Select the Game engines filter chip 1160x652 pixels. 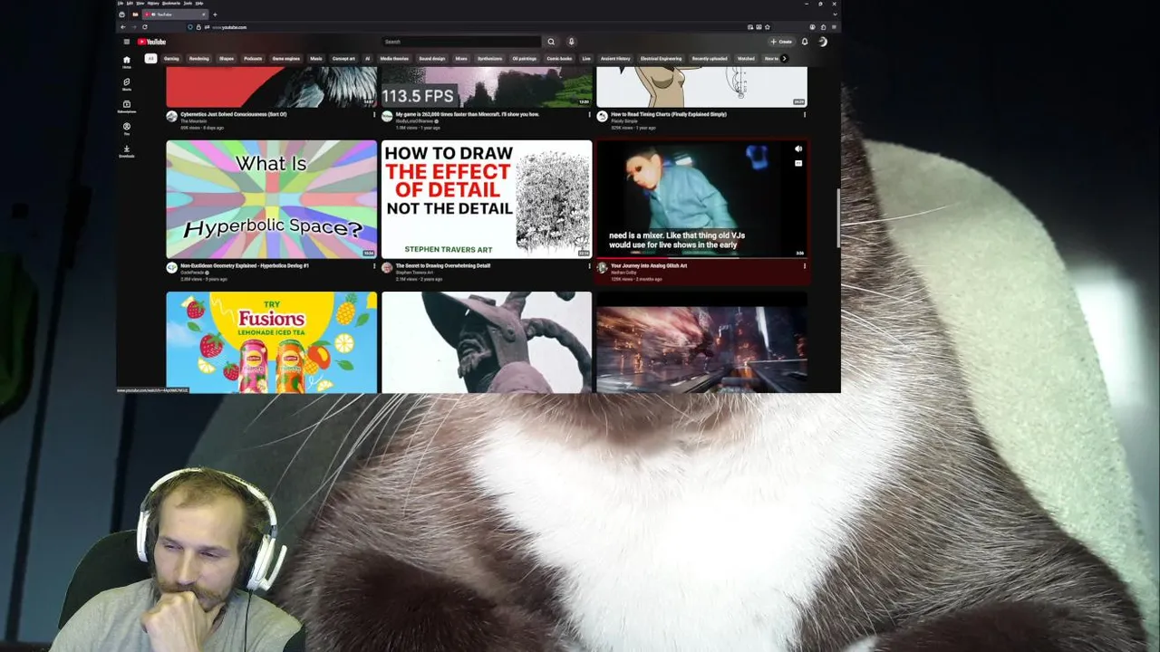click(286, 59)
